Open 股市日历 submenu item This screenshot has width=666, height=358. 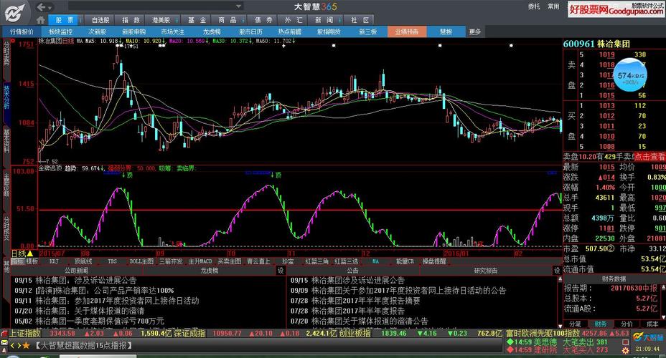pyautogui.click(x=250, y=32)
